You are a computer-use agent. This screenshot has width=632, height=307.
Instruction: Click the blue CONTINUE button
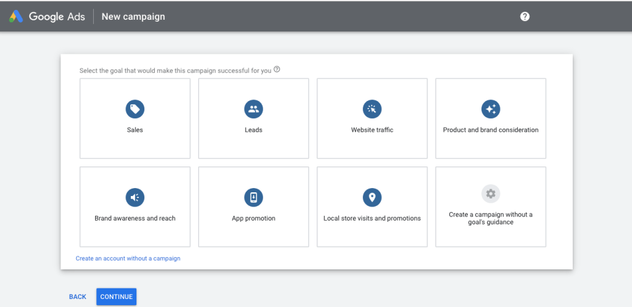(x=117, y=297)
